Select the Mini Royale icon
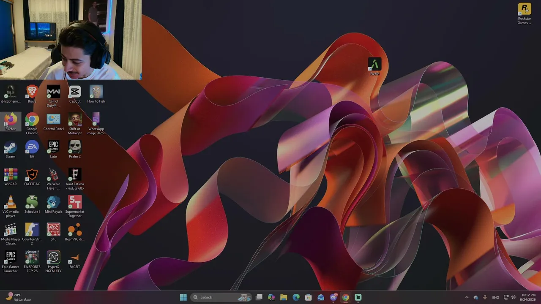Screen dimensions: 541x304 [x=53, y=205]
